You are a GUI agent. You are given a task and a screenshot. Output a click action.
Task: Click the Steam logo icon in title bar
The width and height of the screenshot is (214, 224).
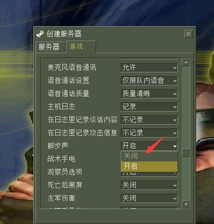pyautogui.click(x=40, y=34)
